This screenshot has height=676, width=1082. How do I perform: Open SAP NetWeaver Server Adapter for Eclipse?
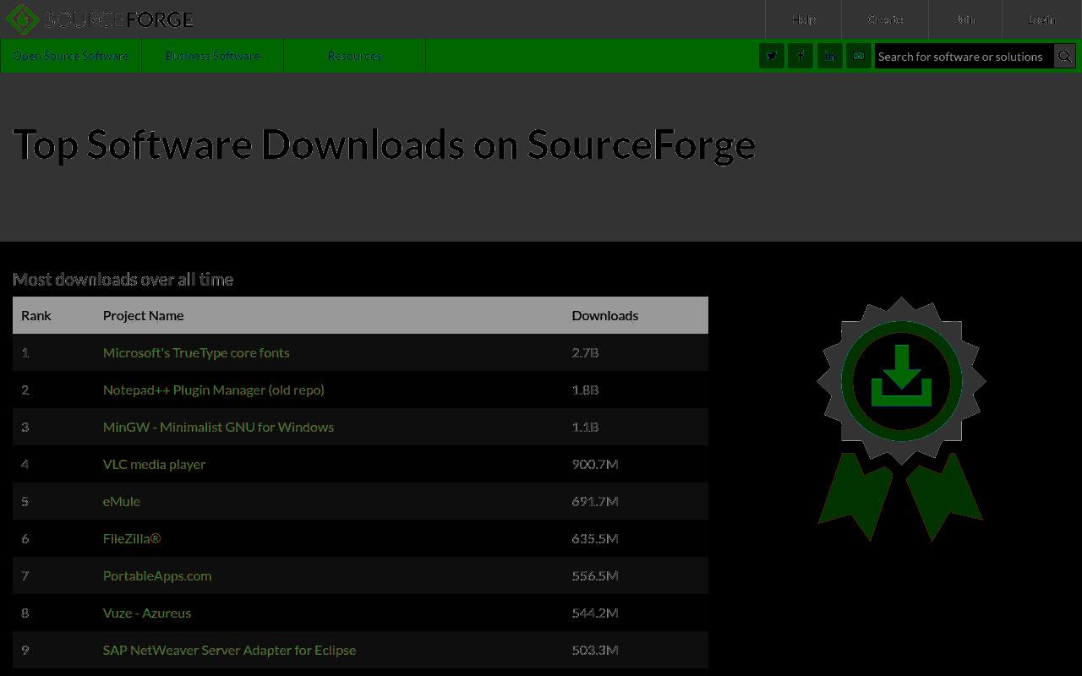click(x=229, y=650)
